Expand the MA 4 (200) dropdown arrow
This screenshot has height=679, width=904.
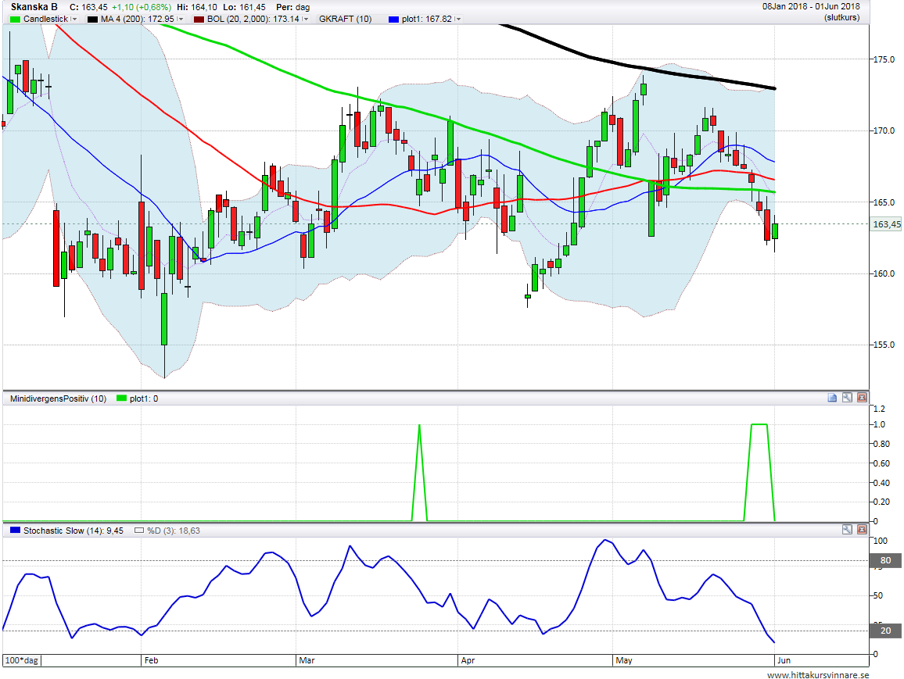(x=181, y=19)
